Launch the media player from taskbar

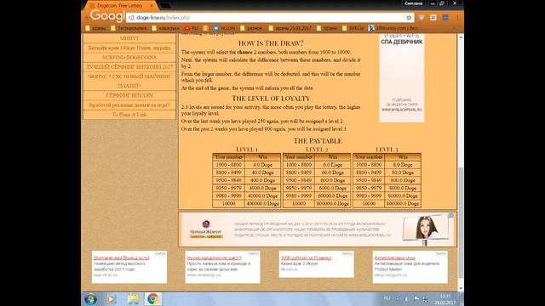pyautogui.click(x=112, y=298)
